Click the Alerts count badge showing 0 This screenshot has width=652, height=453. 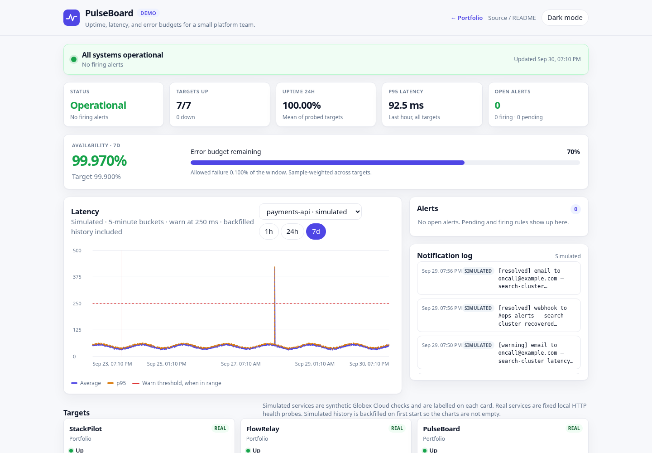575,209
